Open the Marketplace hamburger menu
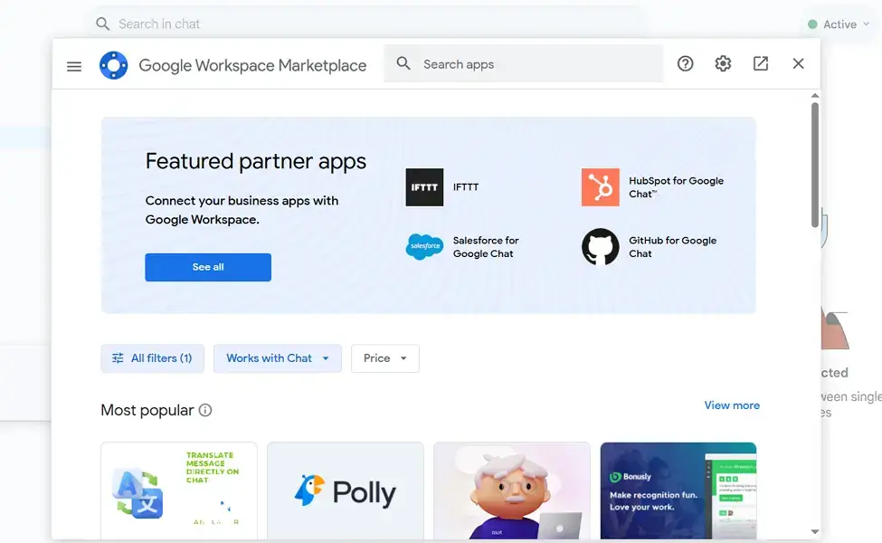 [x=73, y=66]
